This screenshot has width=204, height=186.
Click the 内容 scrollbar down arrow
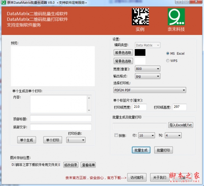(89, 110)
